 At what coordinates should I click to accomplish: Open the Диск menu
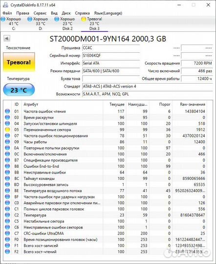pos(66,13)
